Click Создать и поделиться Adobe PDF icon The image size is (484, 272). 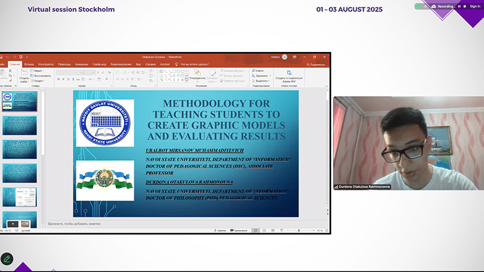289,76
